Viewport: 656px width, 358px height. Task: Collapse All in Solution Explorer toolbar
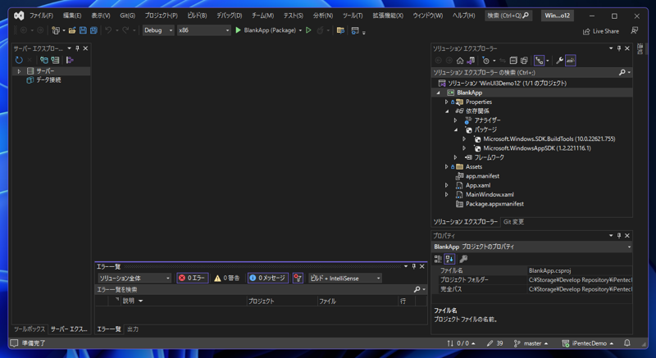(x=513, y=61)
